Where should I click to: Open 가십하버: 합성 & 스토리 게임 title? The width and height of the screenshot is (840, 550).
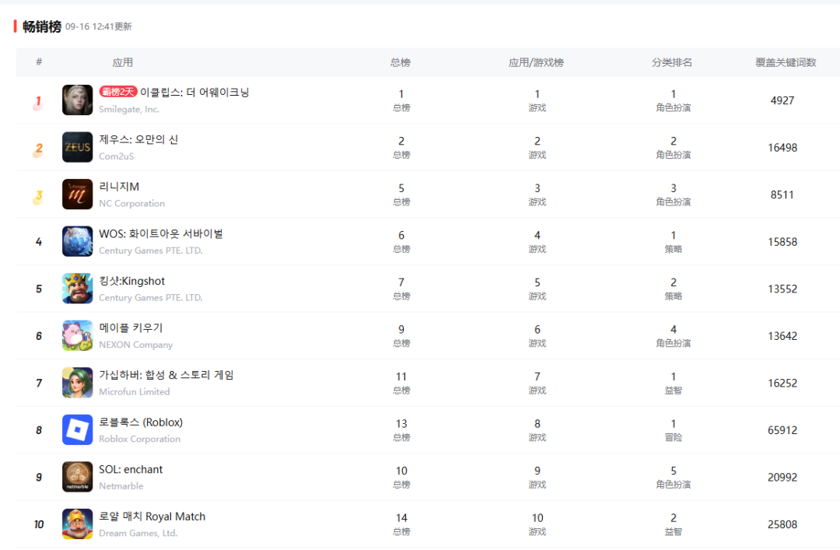[166, 375]
